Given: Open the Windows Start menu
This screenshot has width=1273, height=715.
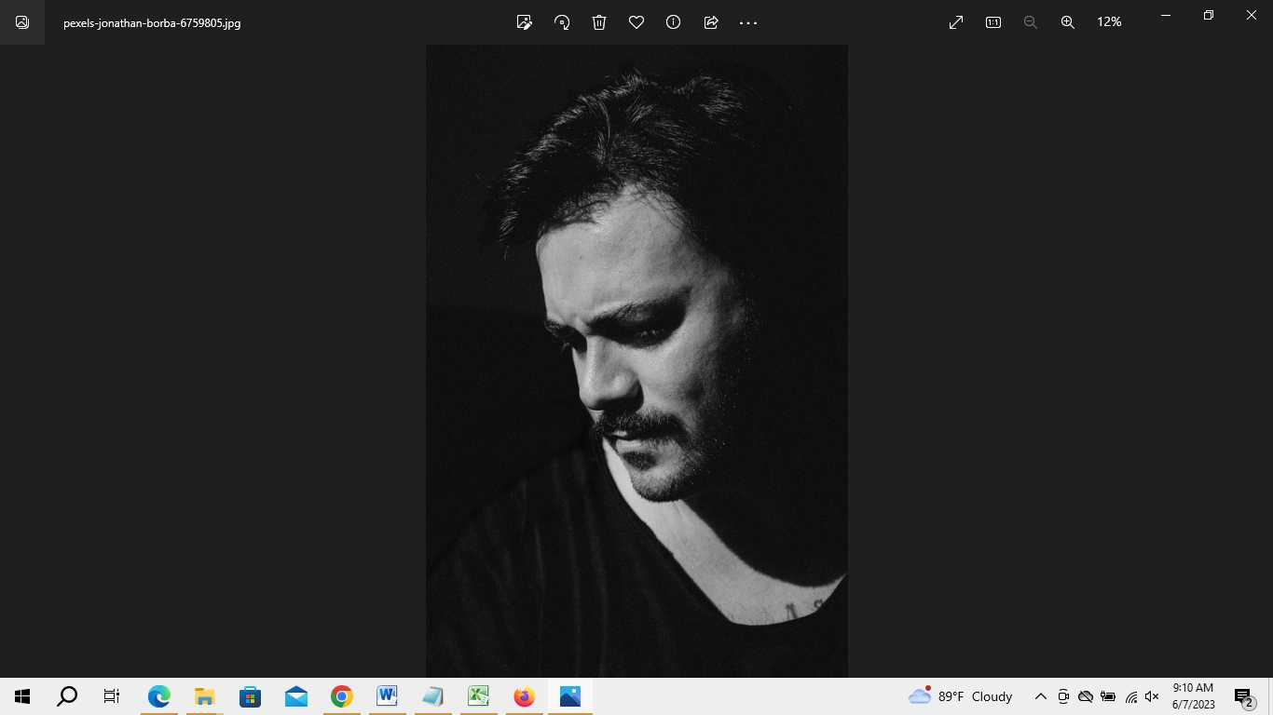Looking at the screenshot, I should pyautogui.click(x=22, y=696).
